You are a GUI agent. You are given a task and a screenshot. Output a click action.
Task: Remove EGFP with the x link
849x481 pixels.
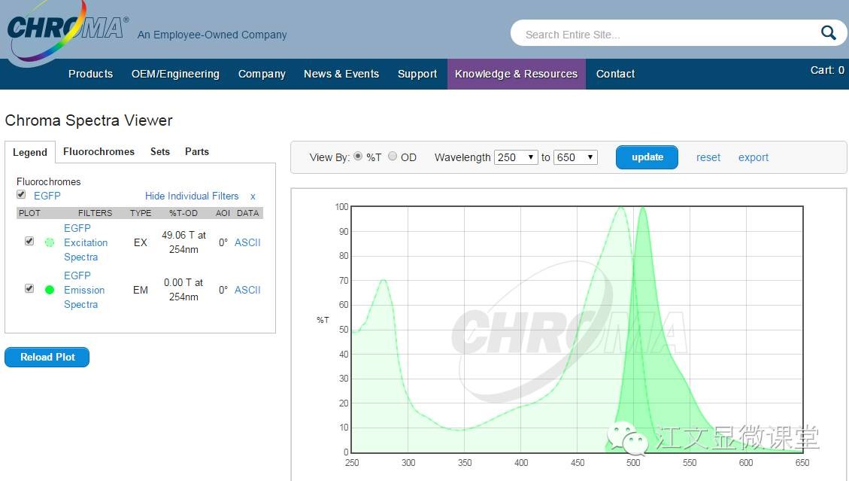(253, 196)
